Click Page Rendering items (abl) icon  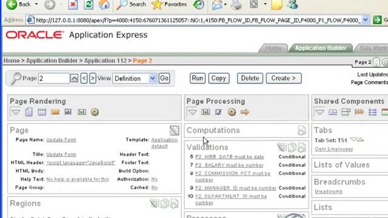point(68,112)
